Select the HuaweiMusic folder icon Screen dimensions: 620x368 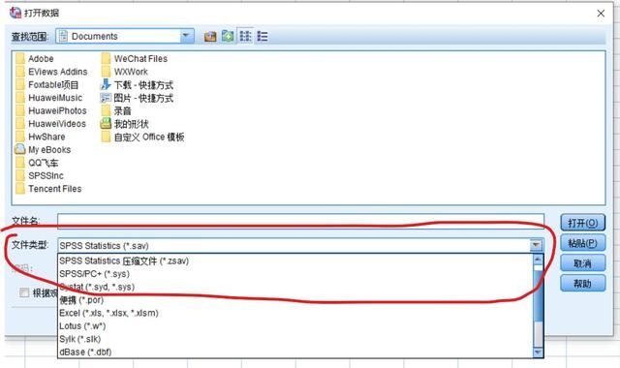coord(20,98)
